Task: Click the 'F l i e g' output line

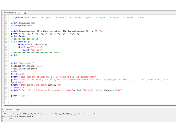Action: (7, 118)
